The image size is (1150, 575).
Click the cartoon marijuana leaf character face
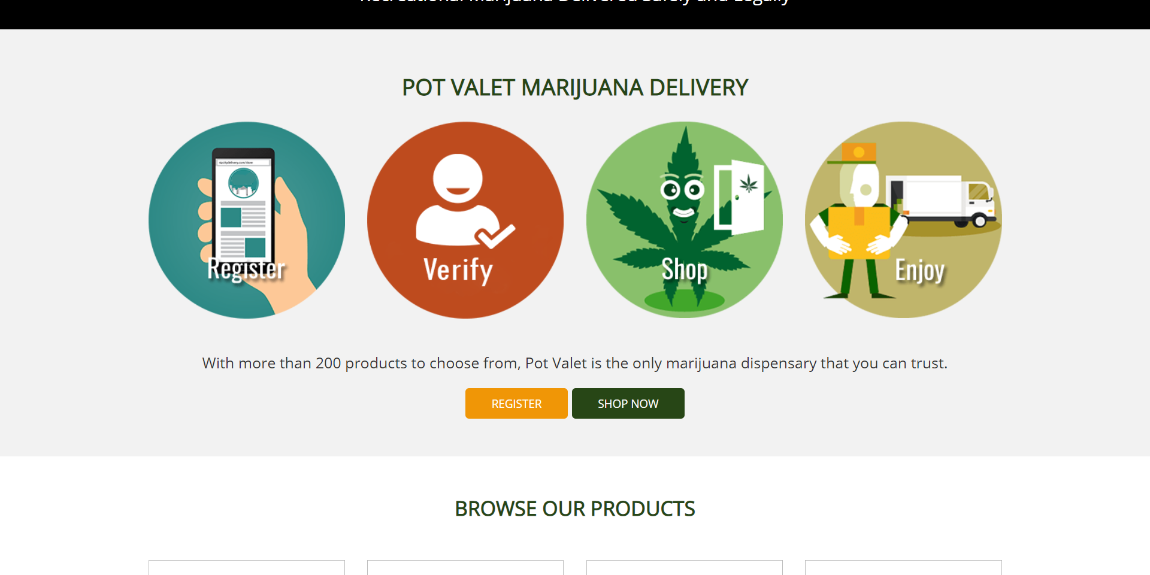tap(683, 195)
